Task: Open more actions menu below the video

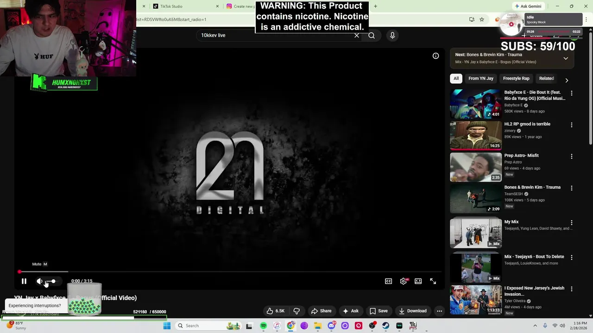Action: point(439,311)
